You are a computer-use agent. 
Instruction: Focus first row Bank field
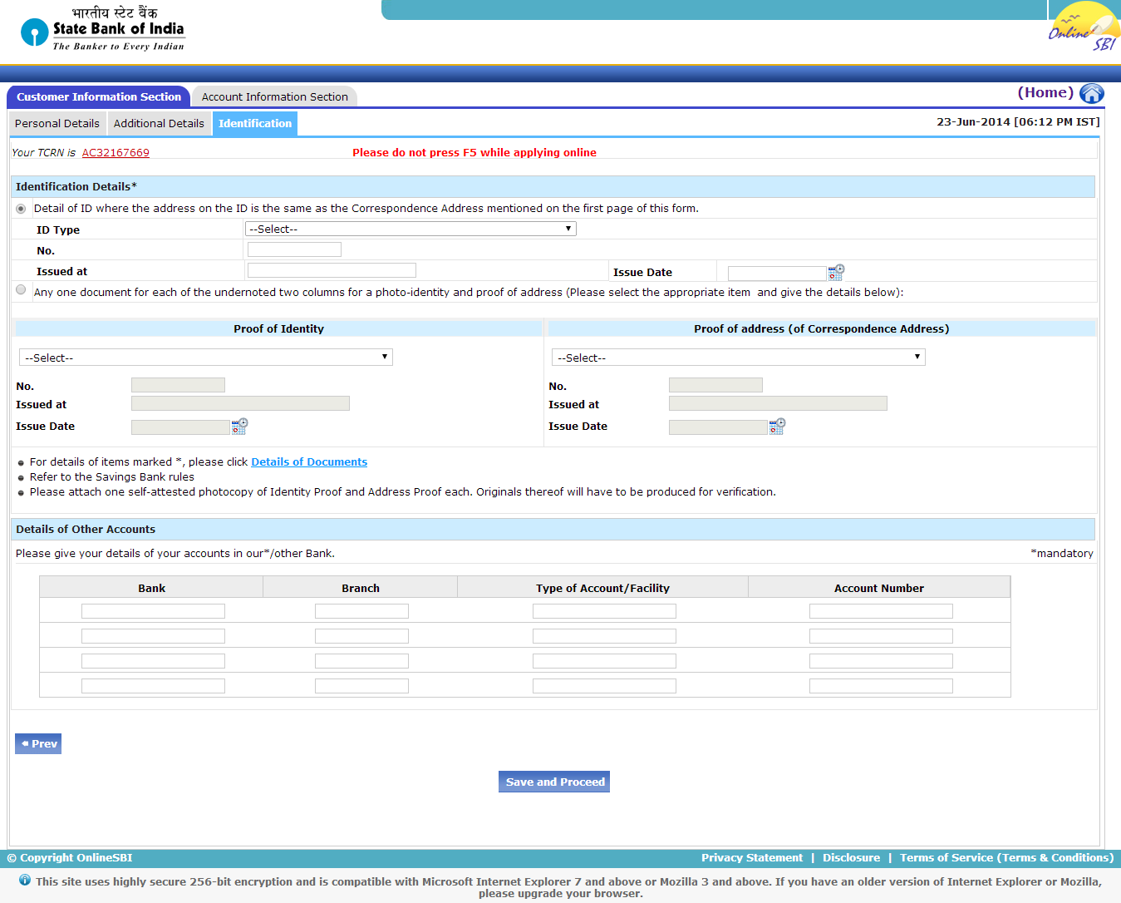click(x=153, y=611)
